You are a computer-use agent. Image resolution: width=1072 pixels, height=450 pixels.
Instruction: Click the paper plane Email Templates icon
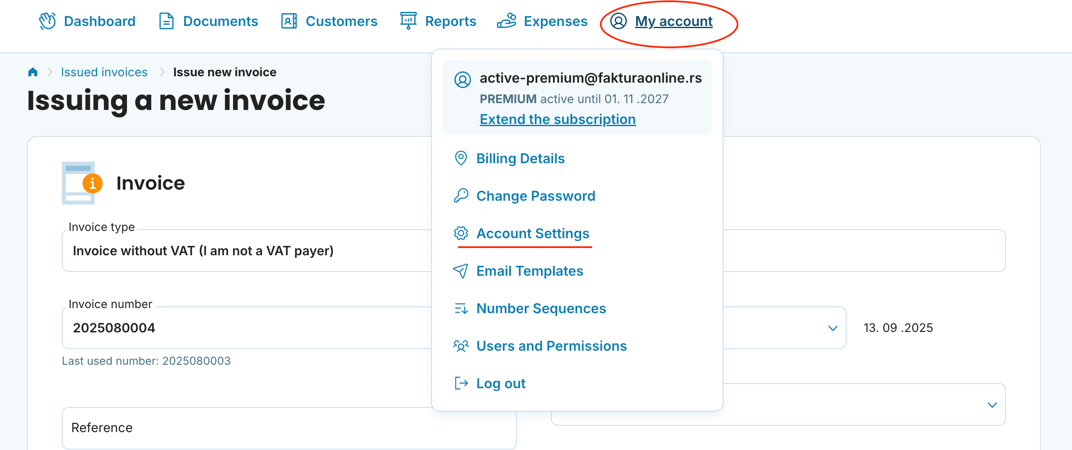(461, 271)
